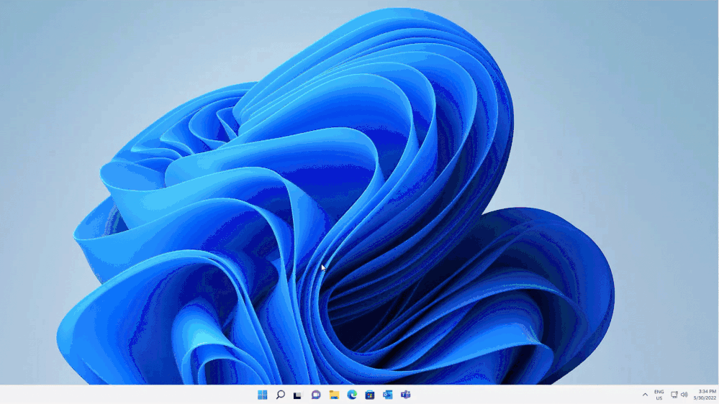Launch the Chat app from taskbar
The width and height of the screenshot is (719, 404).
[x=316, y=395]
